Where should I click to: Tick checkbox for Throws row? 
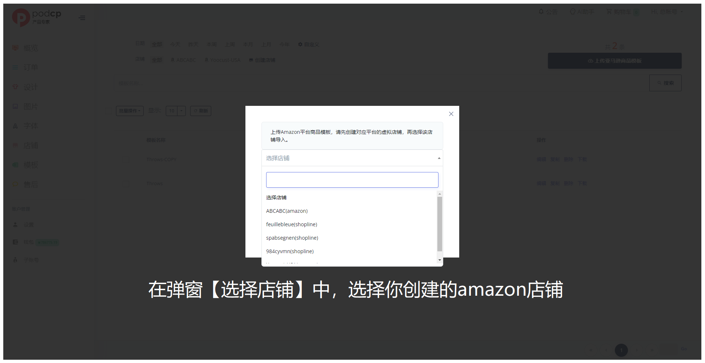(125, 184)
